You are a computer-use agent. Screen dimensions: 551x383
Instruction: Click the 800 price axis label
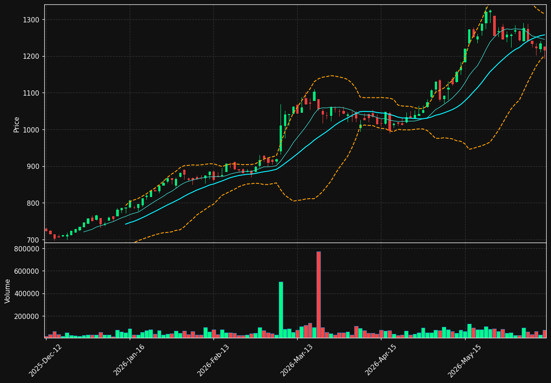[33, 203]
